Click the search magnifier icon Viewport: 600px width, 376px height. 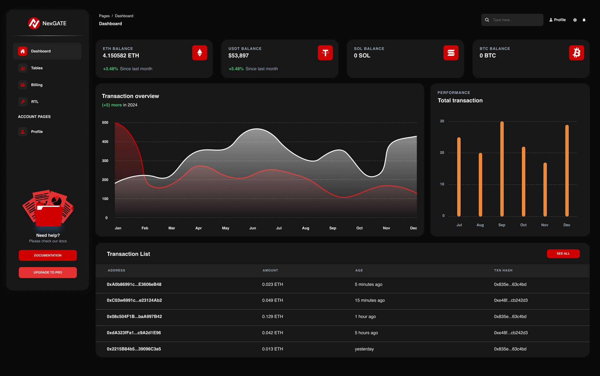pyautogui.click(x=487, y=20)
